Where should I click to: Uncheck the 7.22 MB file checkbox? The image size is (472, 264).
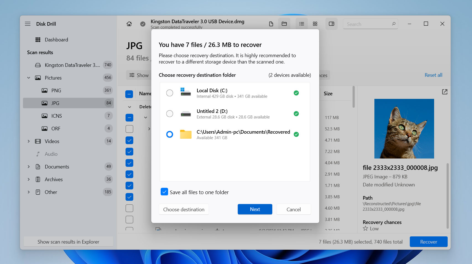pos(129,152)
